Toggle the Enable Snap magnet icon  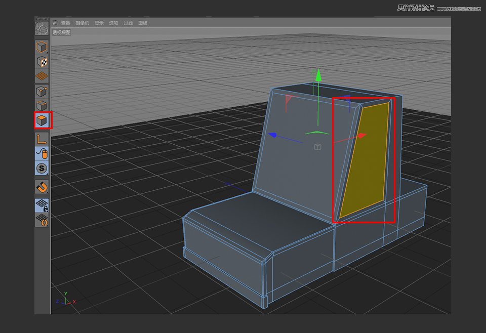point(42,187)
